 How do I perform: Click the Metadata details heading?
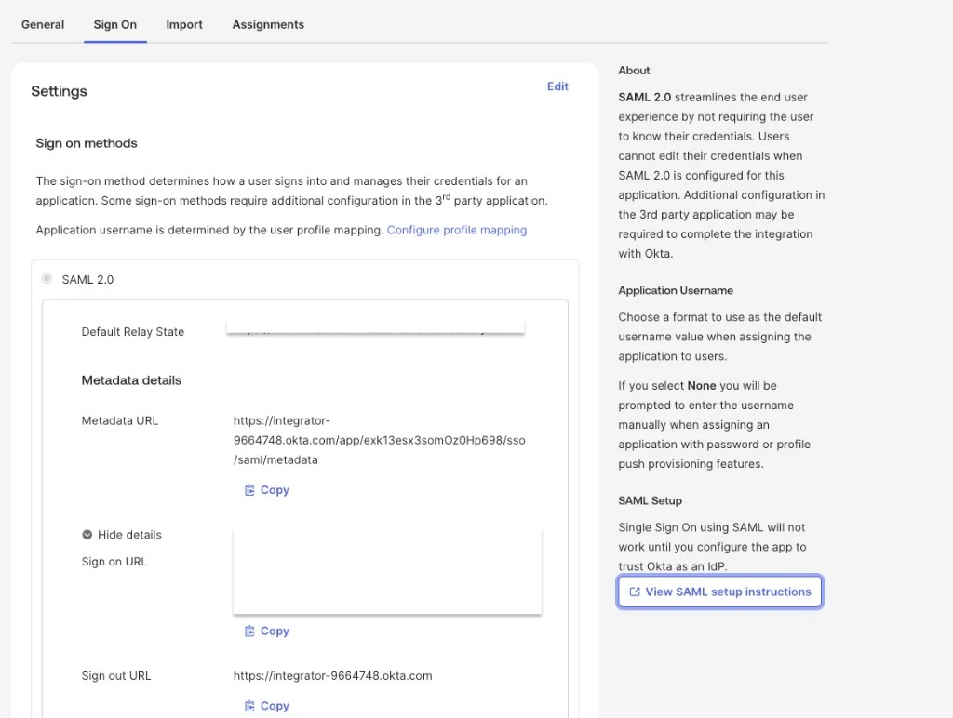click(x=131, y=380)
